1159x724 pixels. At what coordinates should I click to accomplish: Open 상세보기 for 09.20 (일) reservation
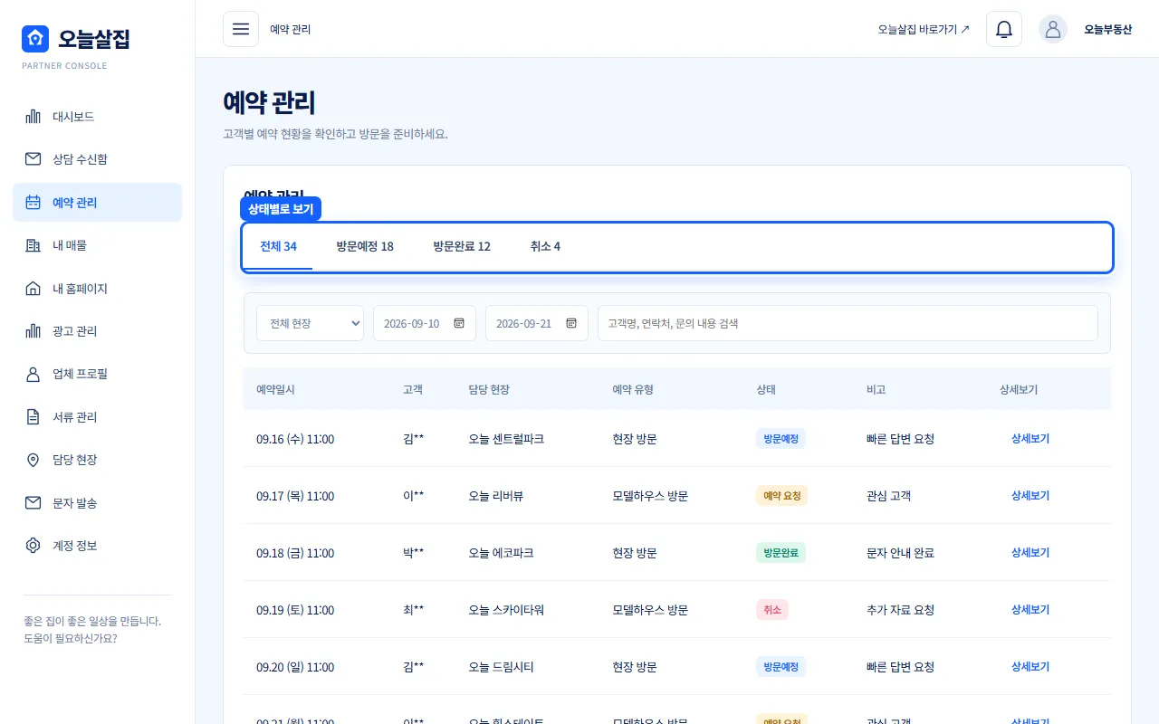click(x=1030, y=666)
